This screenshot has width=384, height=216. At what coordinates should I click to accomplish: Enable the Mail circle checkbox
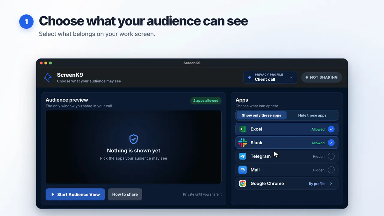(331, 170)
